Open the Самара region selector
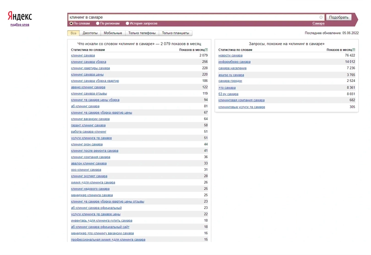This screenshot has width=371, height=255. (318, 23)
